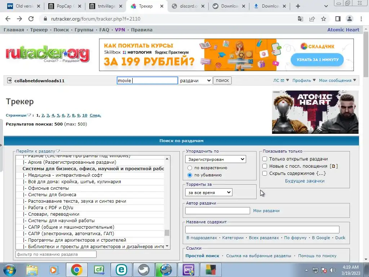Focus the Название содержит input field

[x=262, y=229]
